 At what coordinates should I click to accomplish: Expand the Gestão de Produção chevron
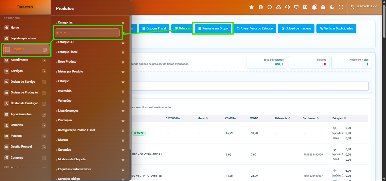coord(44,104)
